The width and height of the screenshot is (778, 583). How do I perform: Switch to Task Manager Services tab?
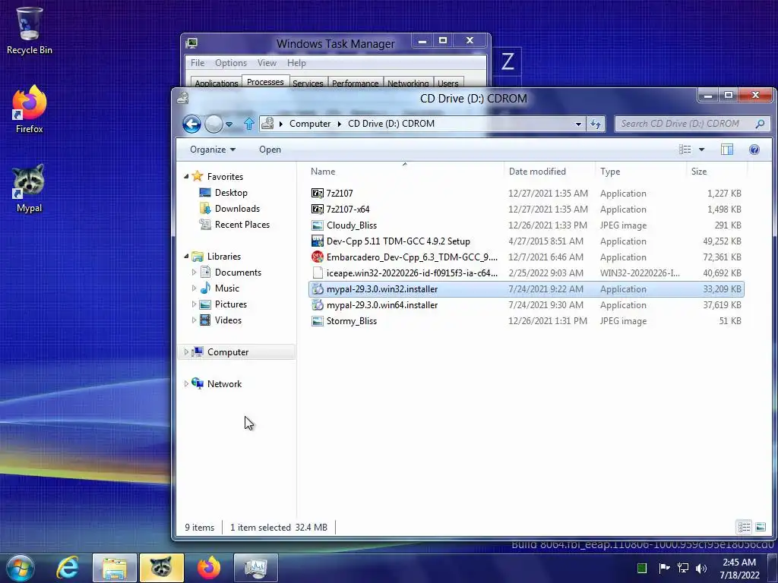[x=308, y=83]
